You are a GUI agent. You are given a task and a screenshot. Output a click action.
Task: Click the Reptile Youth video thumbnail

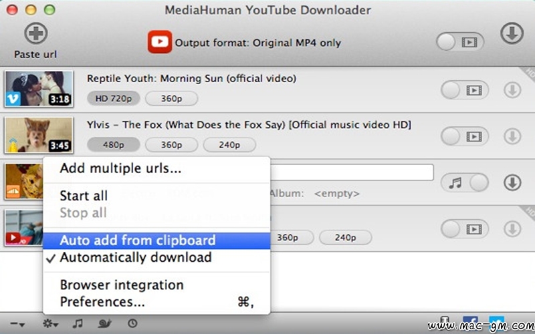pyautogui.click(x=39, y=89)
